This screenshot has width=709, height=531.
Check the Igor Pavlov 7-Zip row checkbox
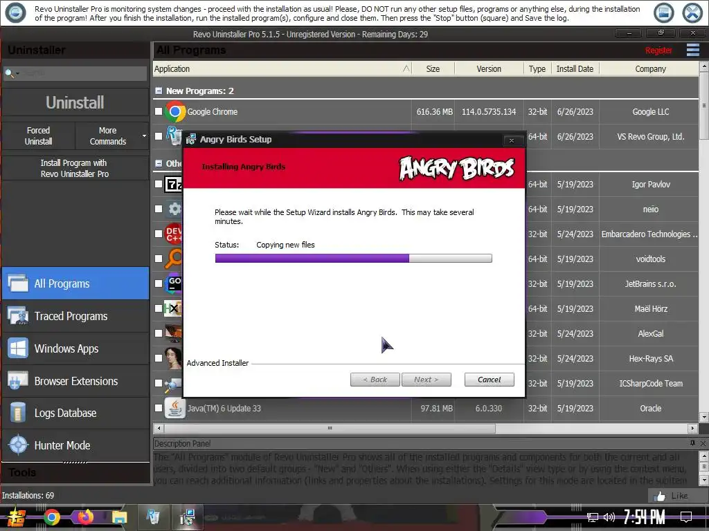[159, 184]
